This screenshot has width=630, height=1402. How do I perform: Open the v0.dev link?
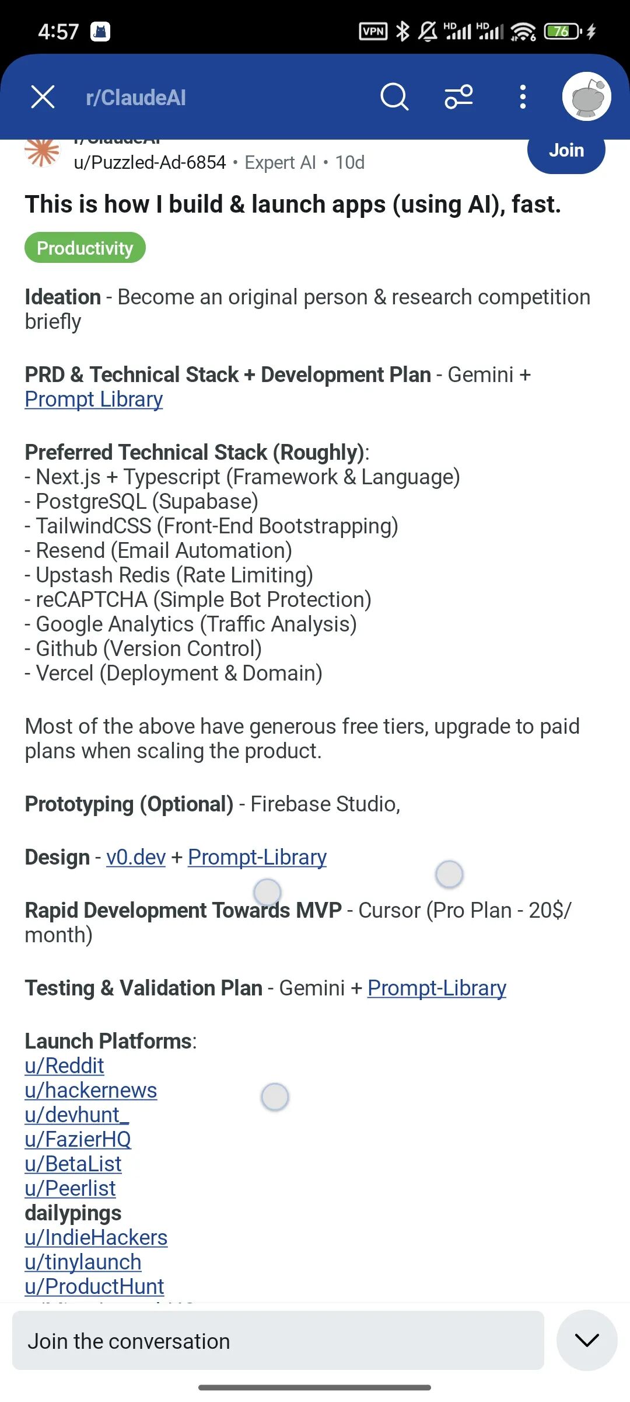pyautogui.click(x=136, y=857)
